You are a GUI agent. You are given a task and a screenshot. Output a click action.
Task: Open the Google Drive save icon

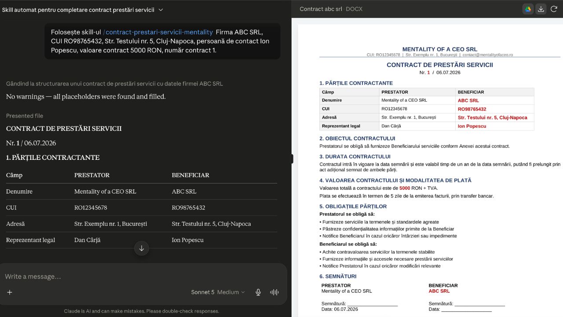click(x=528, y=9)
